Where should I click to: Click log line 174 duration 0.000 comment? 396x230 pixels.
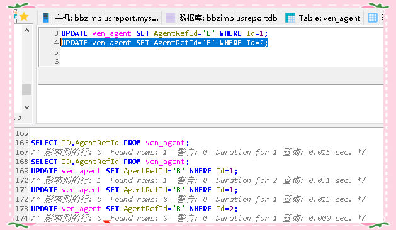pyautogui.click(x=198, y=218)
